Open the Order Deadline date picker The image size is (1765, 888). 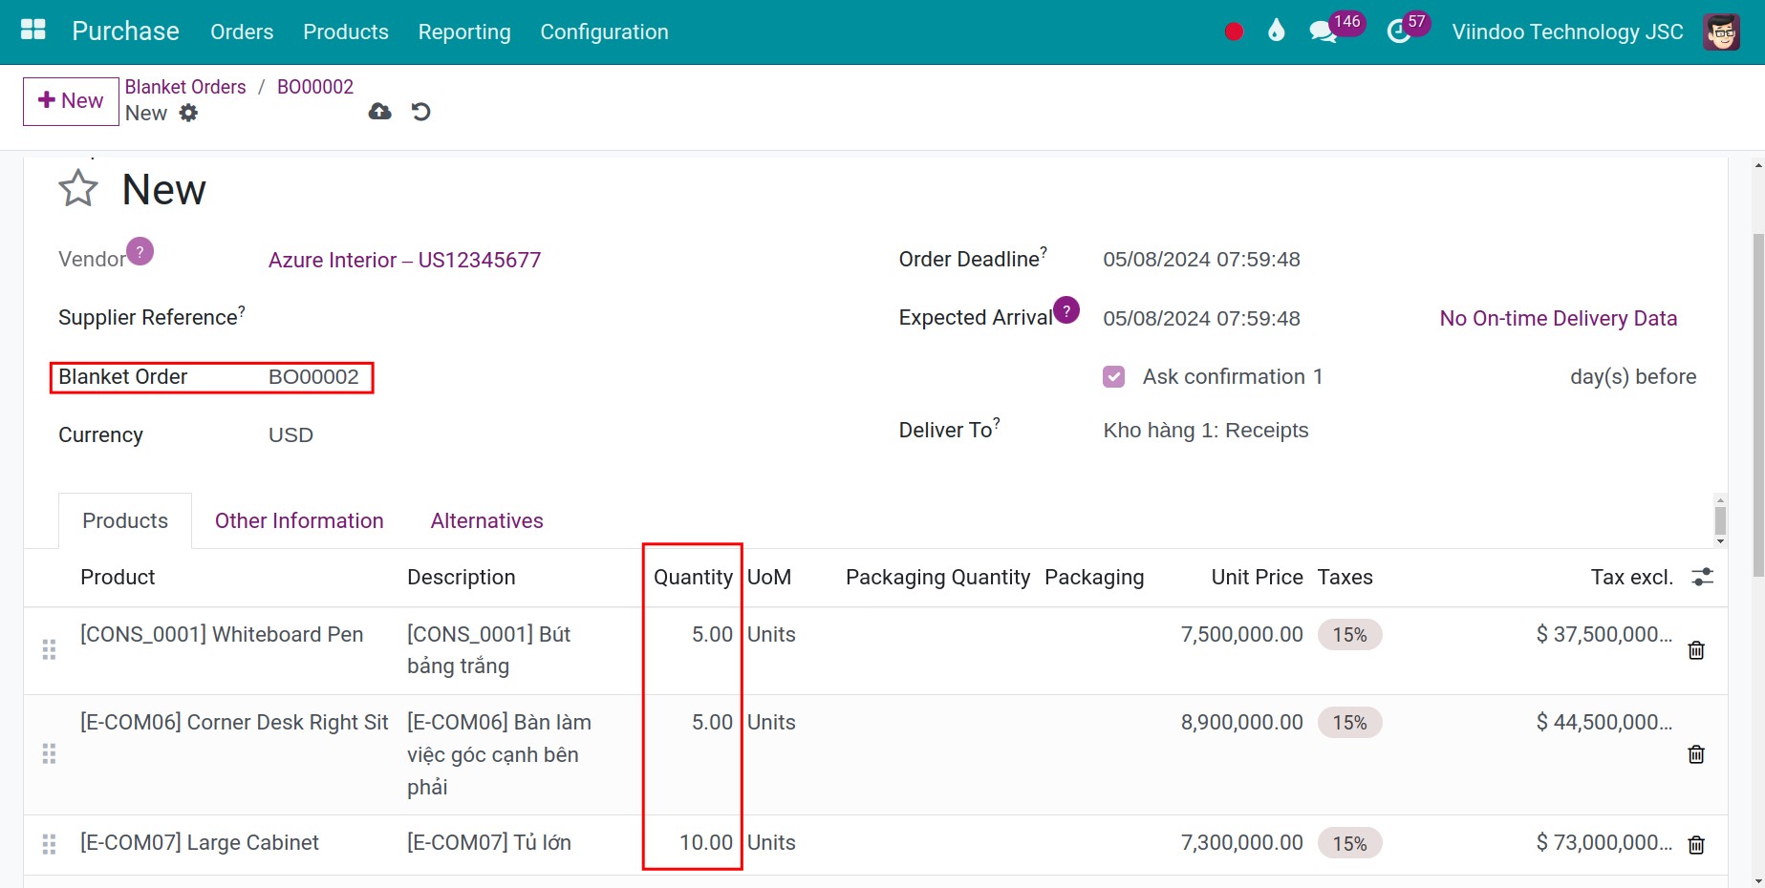pyautogui.click(x=1201, y=259)
